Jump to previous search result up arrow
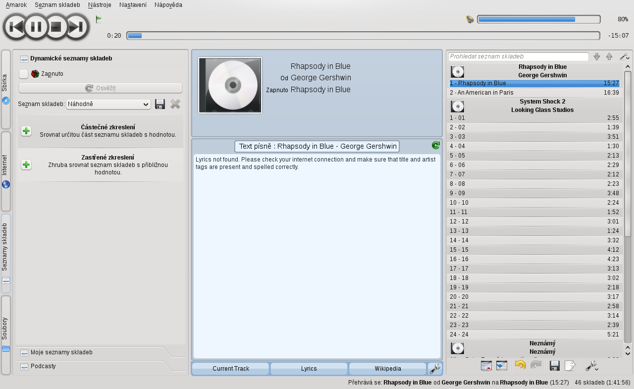Screen dimensions: 634x389 [x=609, y=56]
